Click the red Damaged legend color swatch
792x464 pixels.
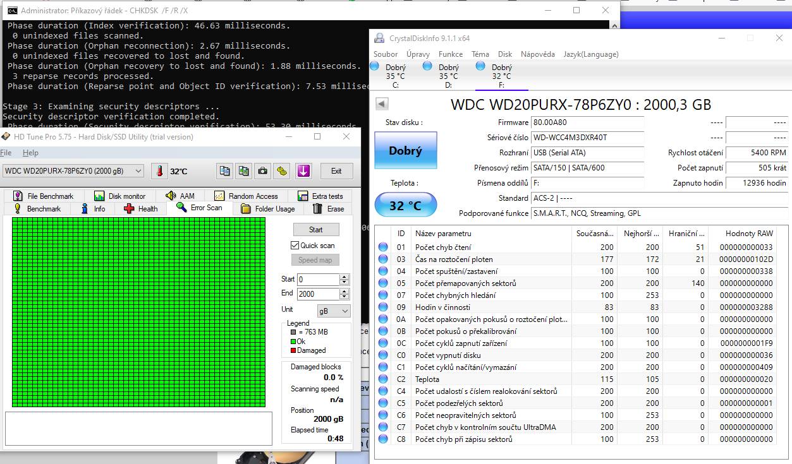point(293,350)
